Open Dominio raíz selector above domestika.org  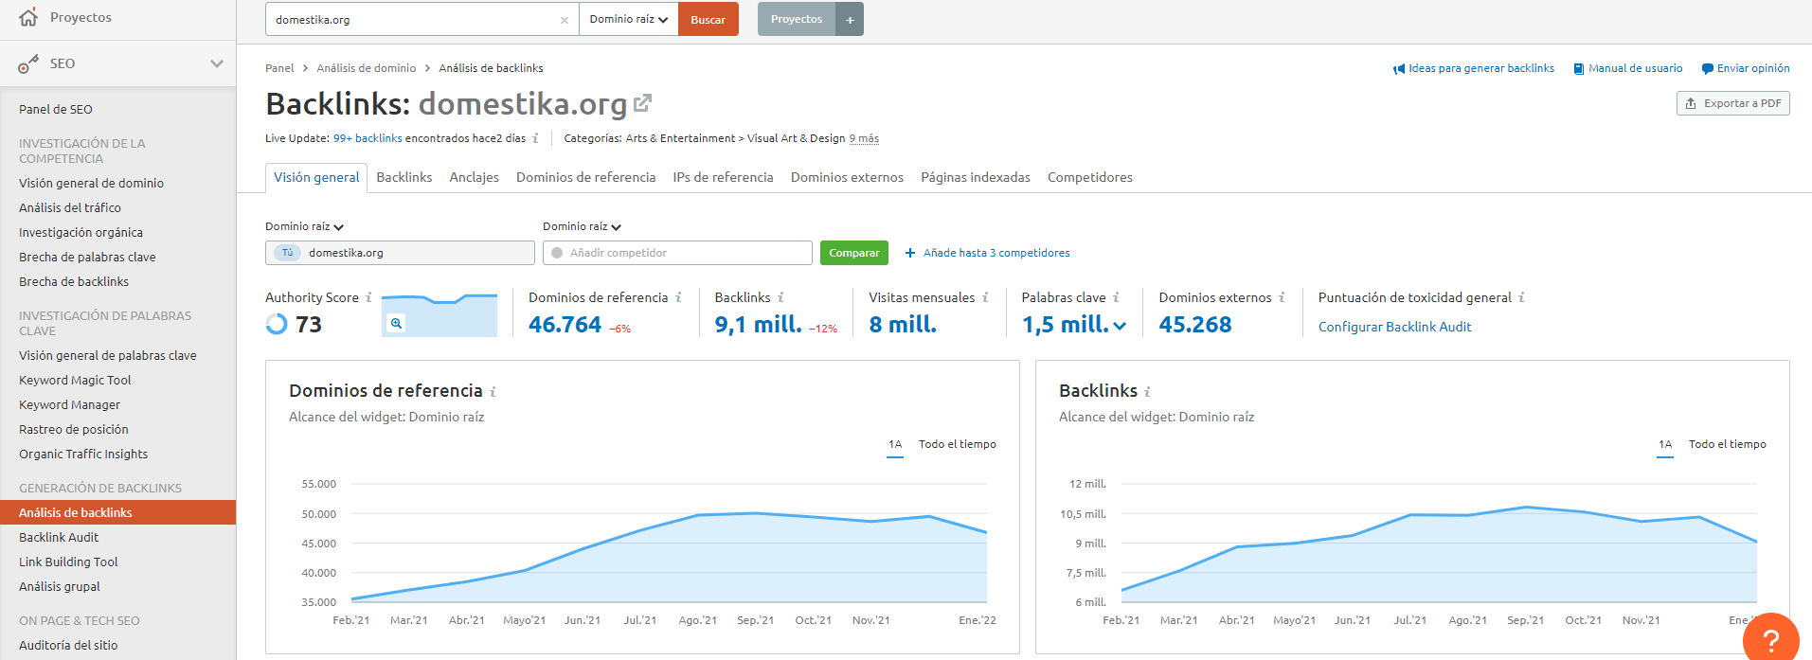[x=304, y=226]
